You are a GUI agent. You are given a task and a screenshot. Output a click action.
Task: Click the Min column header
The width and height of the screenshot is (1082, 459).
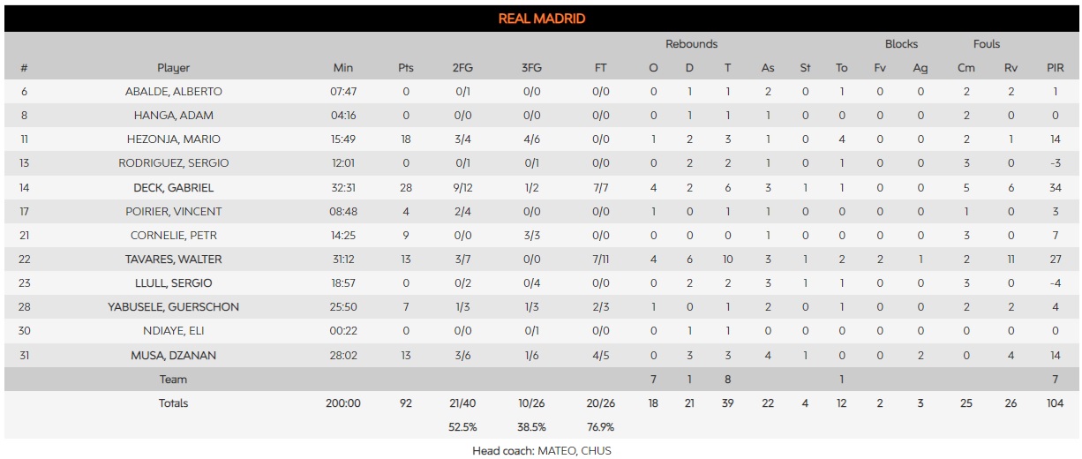(343, 68)
